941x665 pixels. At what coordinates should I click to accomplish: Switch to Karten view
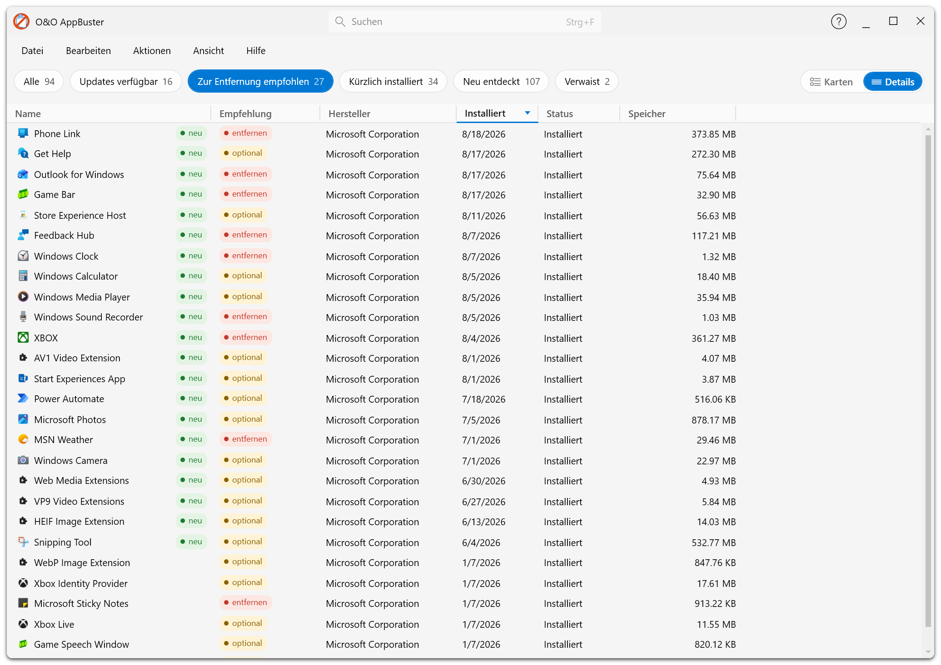[x=831, y=82]
